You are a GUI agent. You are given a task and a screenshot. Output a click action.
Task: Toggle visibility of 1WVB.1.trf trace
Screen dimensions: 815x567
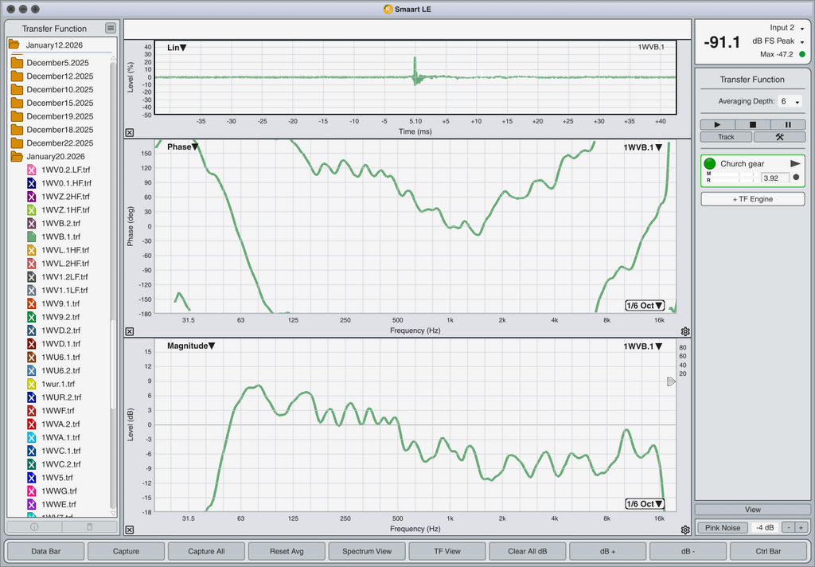pos(32,237)
